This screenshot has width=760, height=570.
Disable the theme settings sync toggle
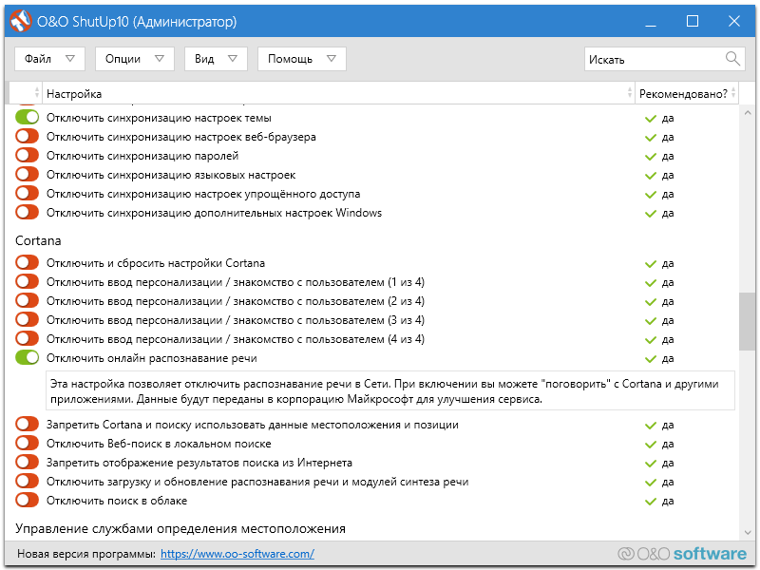(x=28, y=118)
